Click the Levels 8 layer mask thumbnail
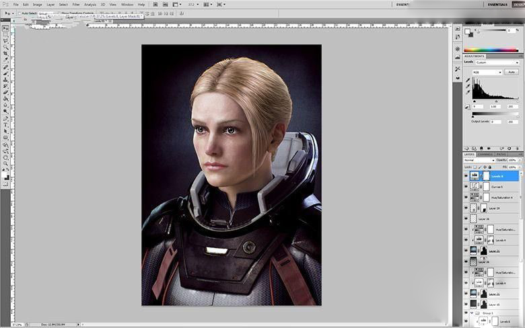Viewport: 525px width, 328px height. coord(486,176)
